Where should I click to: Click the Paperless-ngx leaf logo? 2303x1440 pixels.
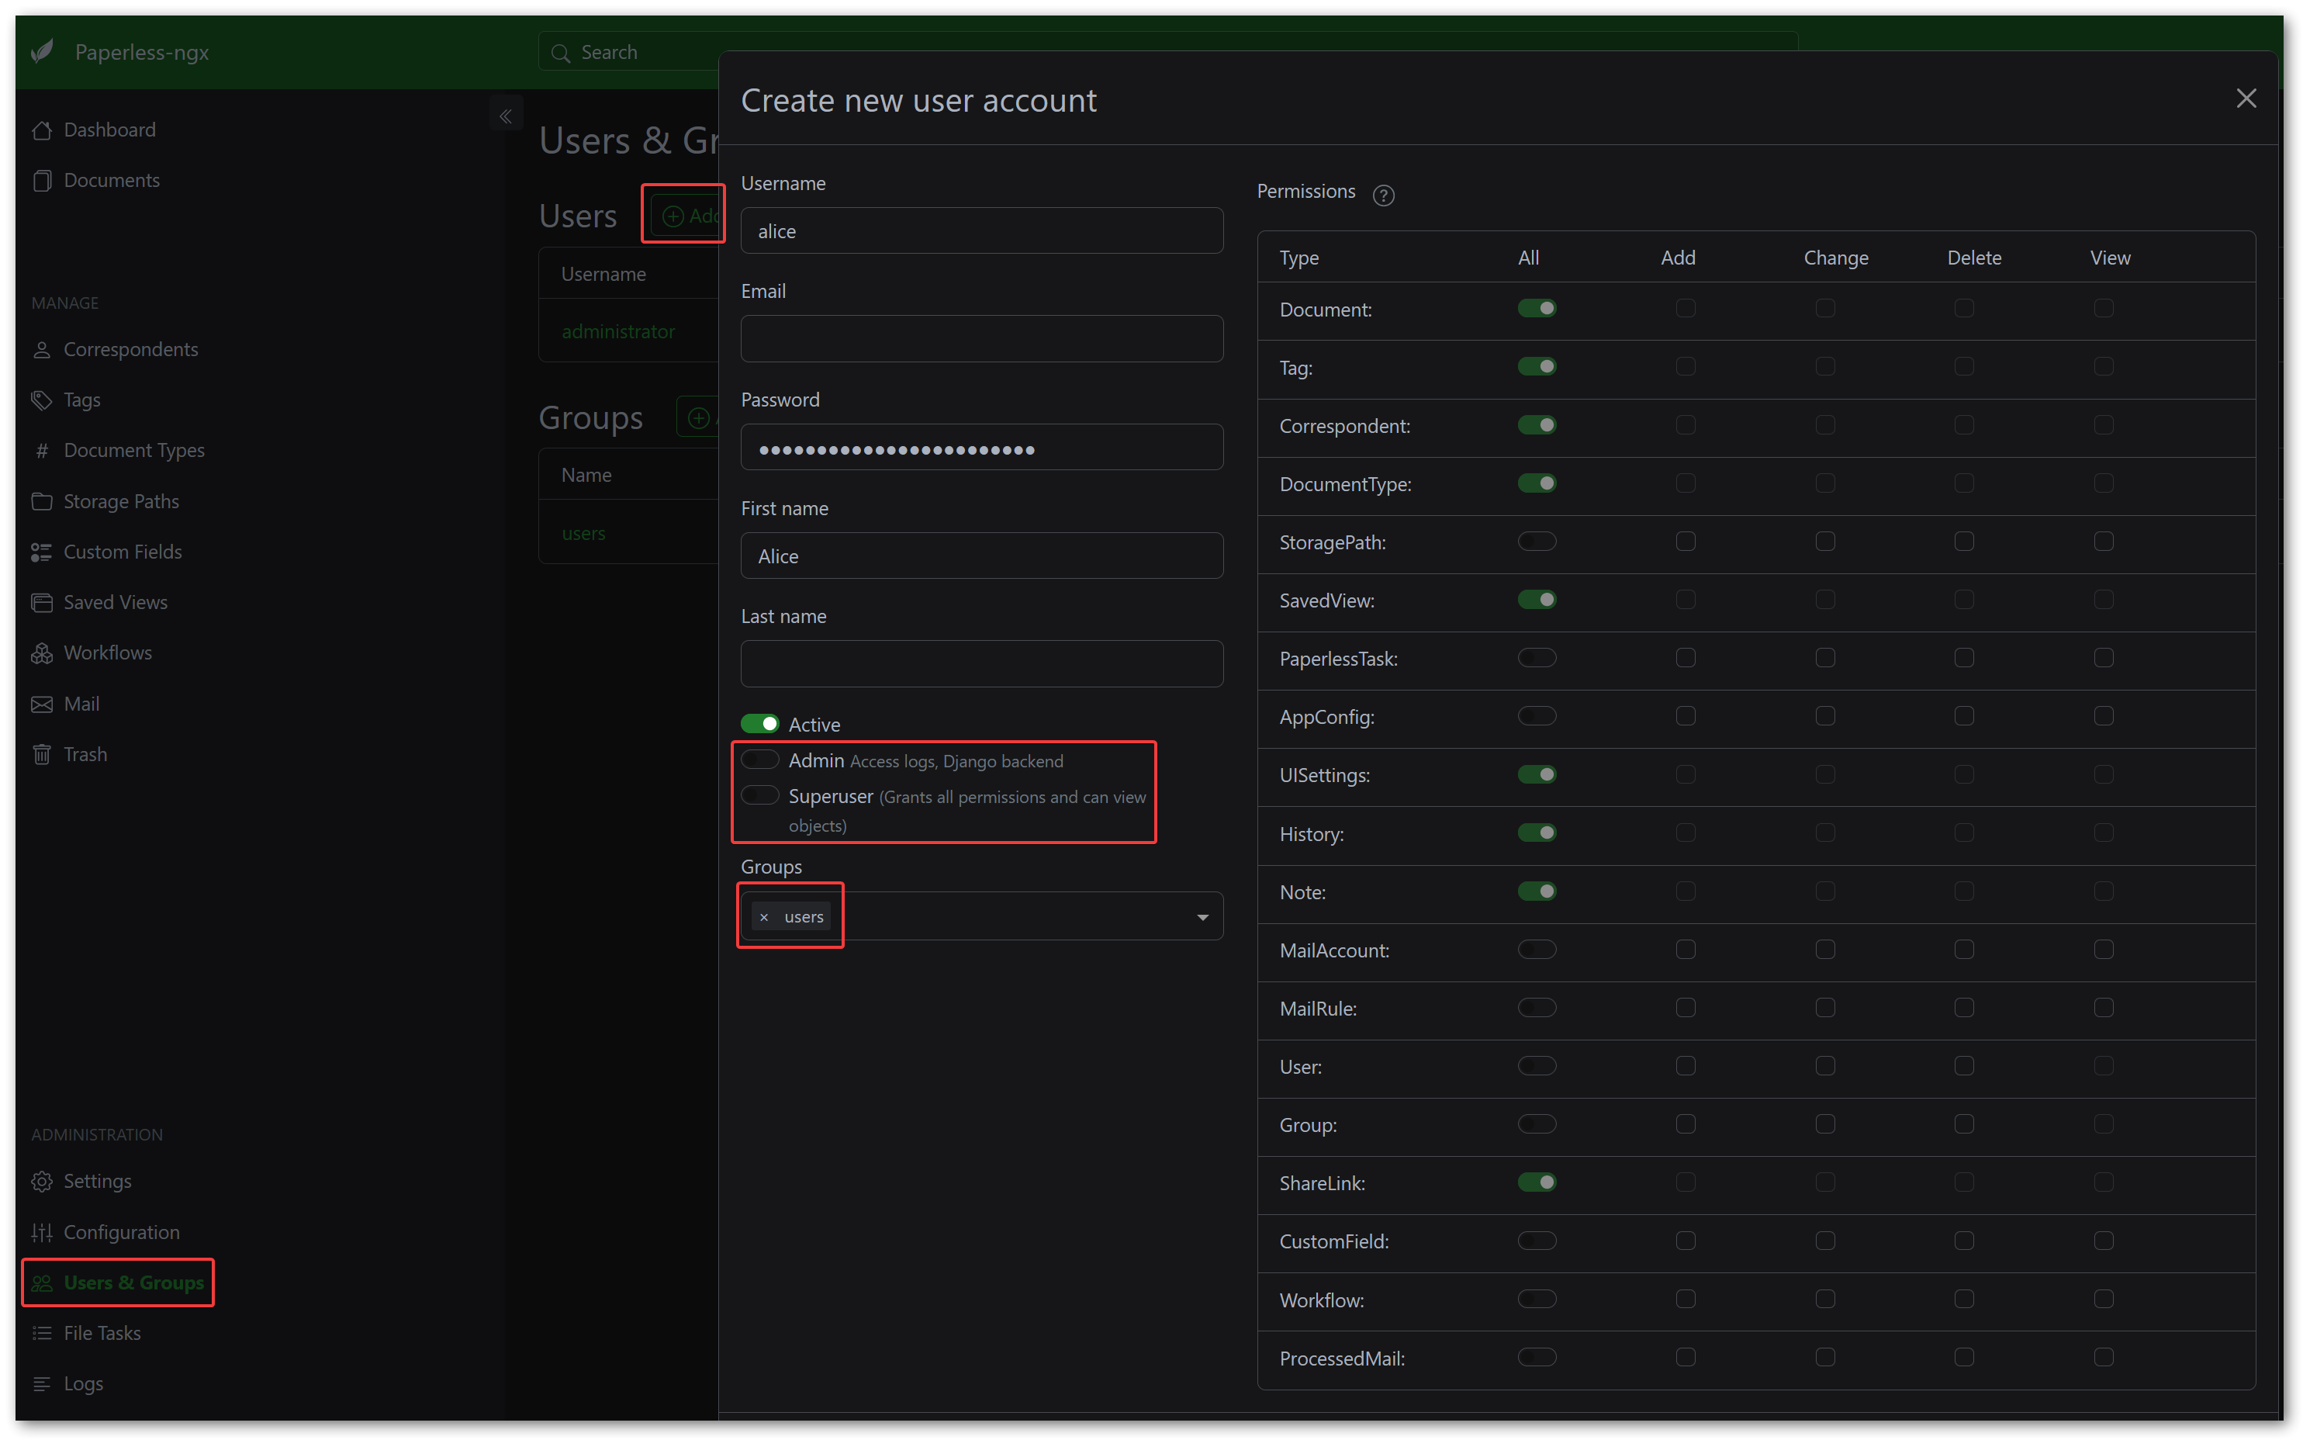[x=43, y=50]
